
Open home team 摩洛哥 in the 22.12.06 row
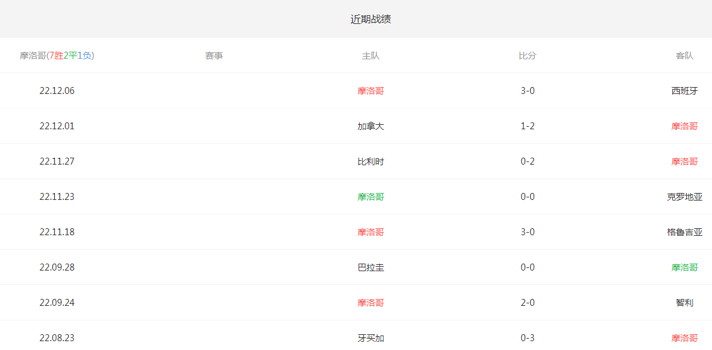click(371, 91)
